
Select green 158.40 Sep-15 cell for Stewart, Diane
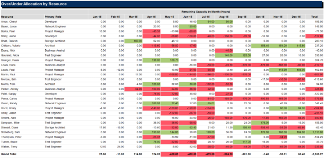coord(242,127)
